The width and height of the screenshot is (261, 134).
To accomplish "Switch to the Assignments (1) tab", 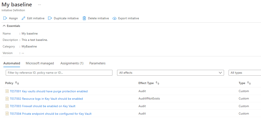I will (x=72, y=63).
